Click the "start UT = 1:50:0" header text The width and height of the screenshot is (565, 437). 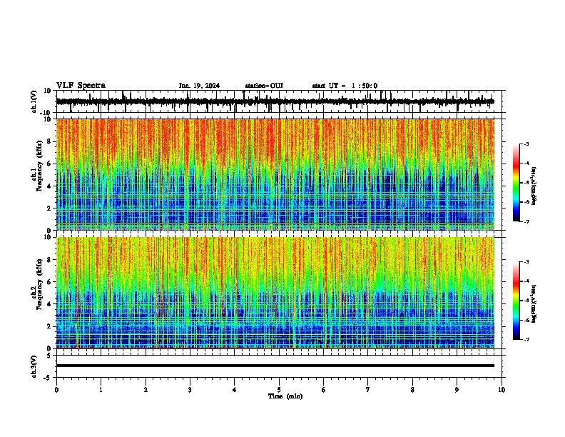coord(345,86)
